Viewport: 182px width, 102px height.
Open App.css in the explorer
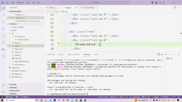(18, 43)
